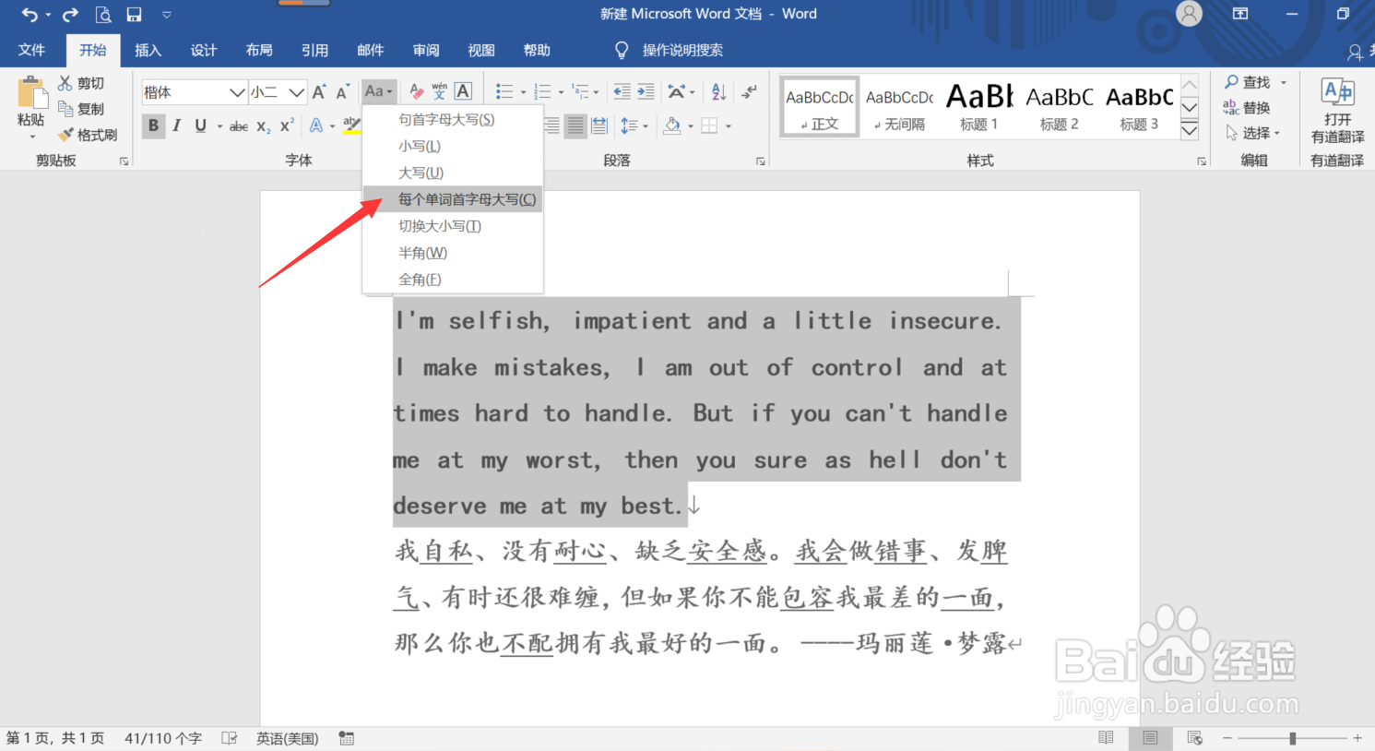Click the Sort icon in the paragraph group
This screenshot has width=1375, height=751.
pyautogui.click(x=718, y=90)
